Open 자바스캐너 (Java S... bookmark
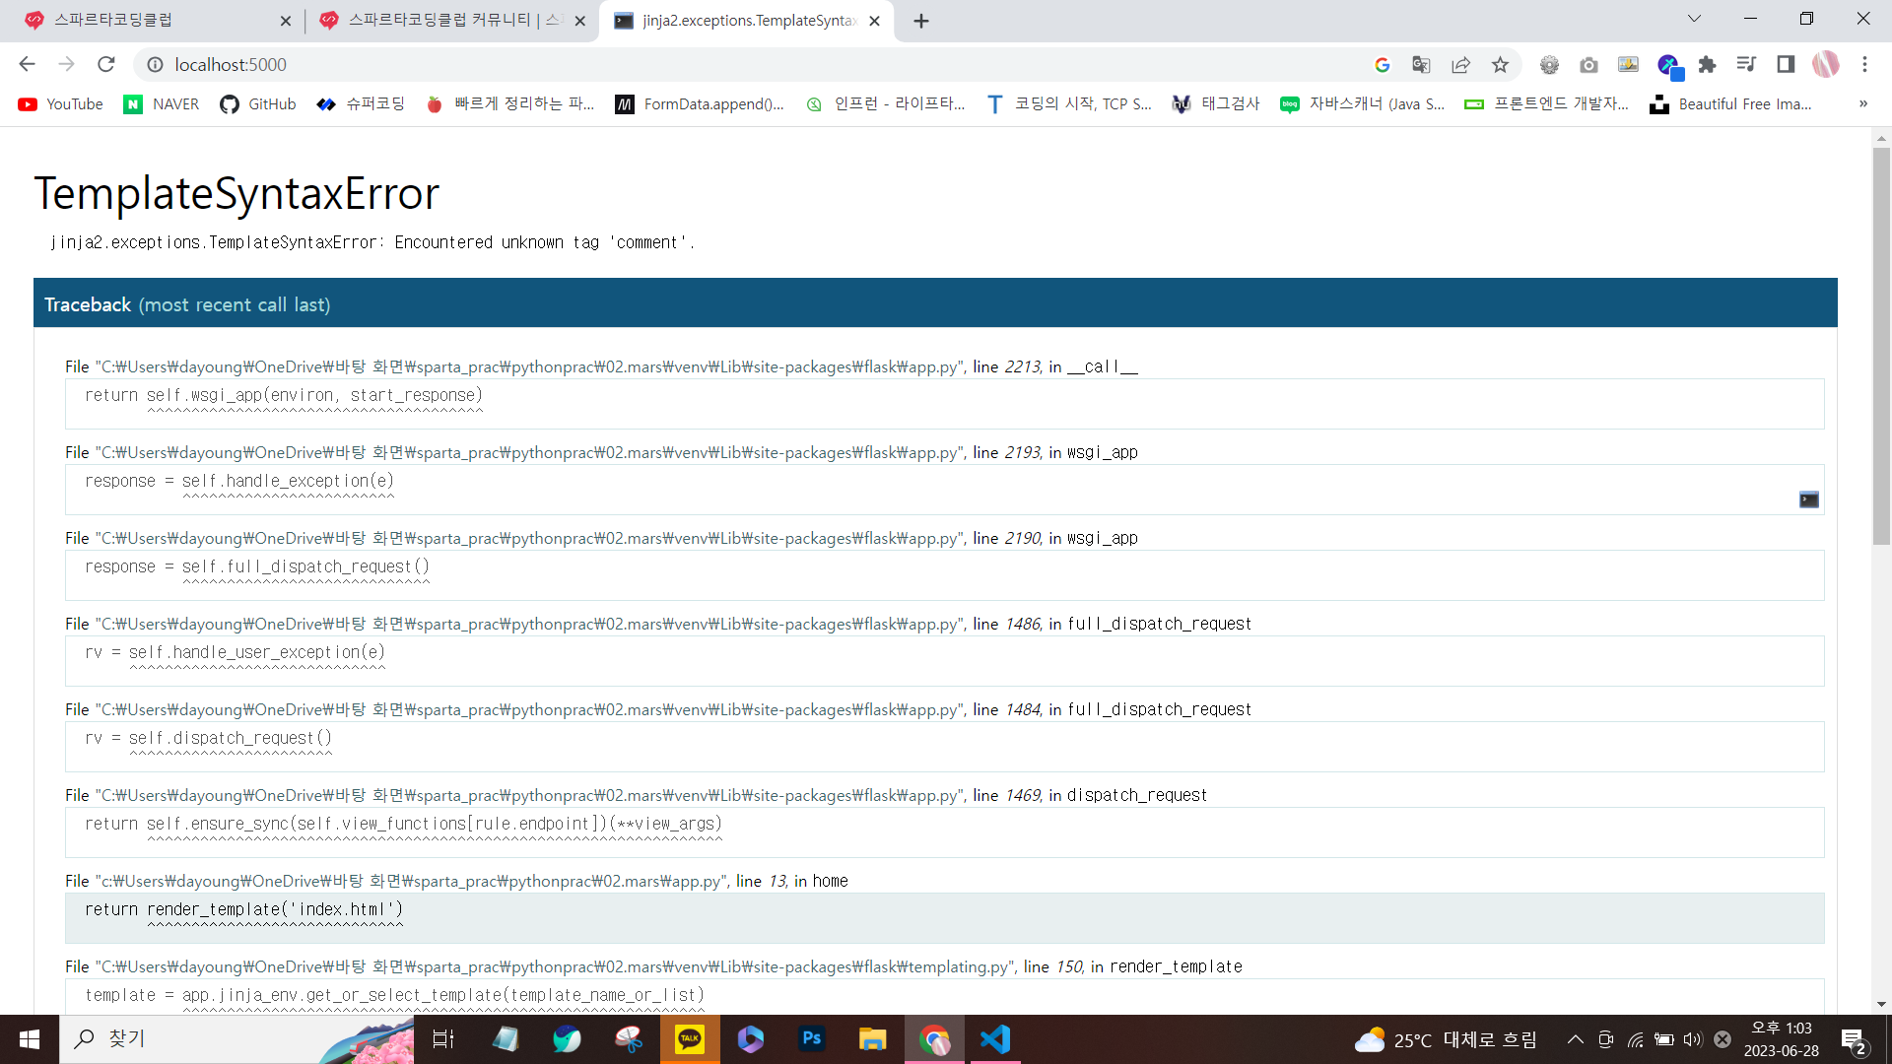This screenshot has width=1892, height=1064. [x=1361, y=104]
